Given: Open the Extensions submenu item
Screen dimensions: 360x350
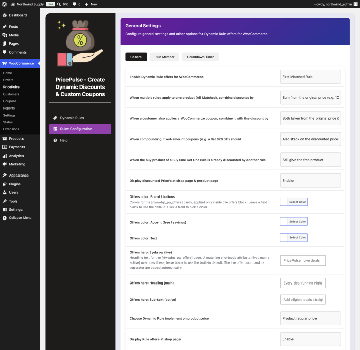Looking at the screenshot, I should point(11,129).
